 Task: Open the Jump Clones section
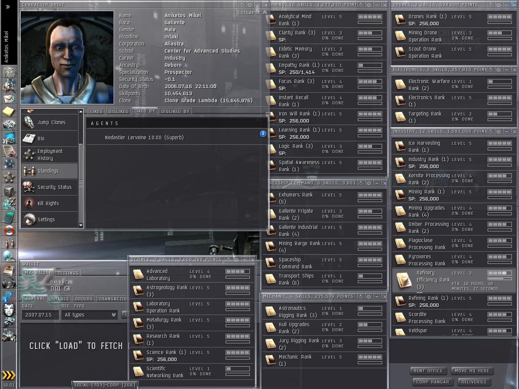click(50, 123)
